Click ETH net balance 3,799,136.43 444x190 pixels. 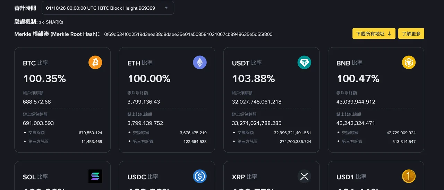tap(144, 102)
